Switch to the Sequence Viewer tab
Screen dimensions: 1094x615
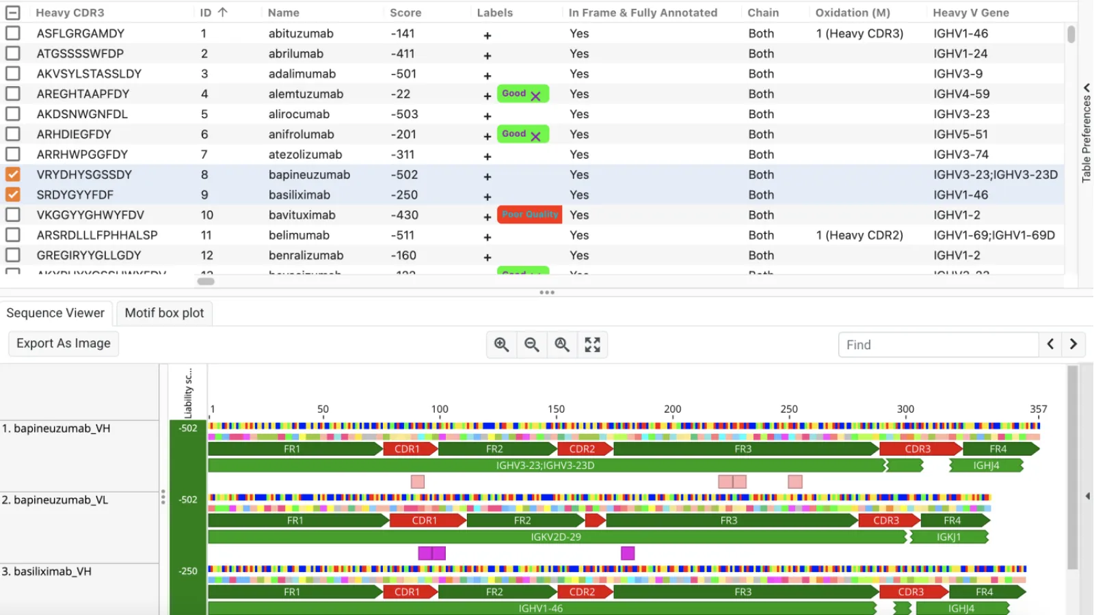pyautogui.click(x=55, y=313)
